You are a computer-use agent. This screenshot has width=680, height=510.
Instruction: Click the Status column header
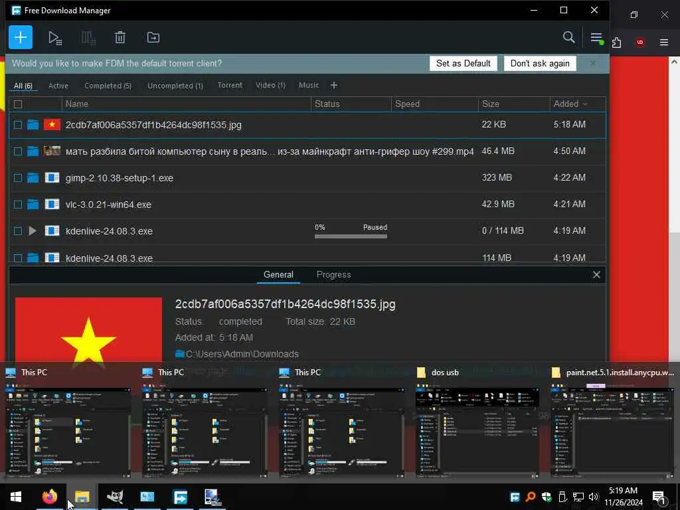pyautogui.click(x=351, y=104)
